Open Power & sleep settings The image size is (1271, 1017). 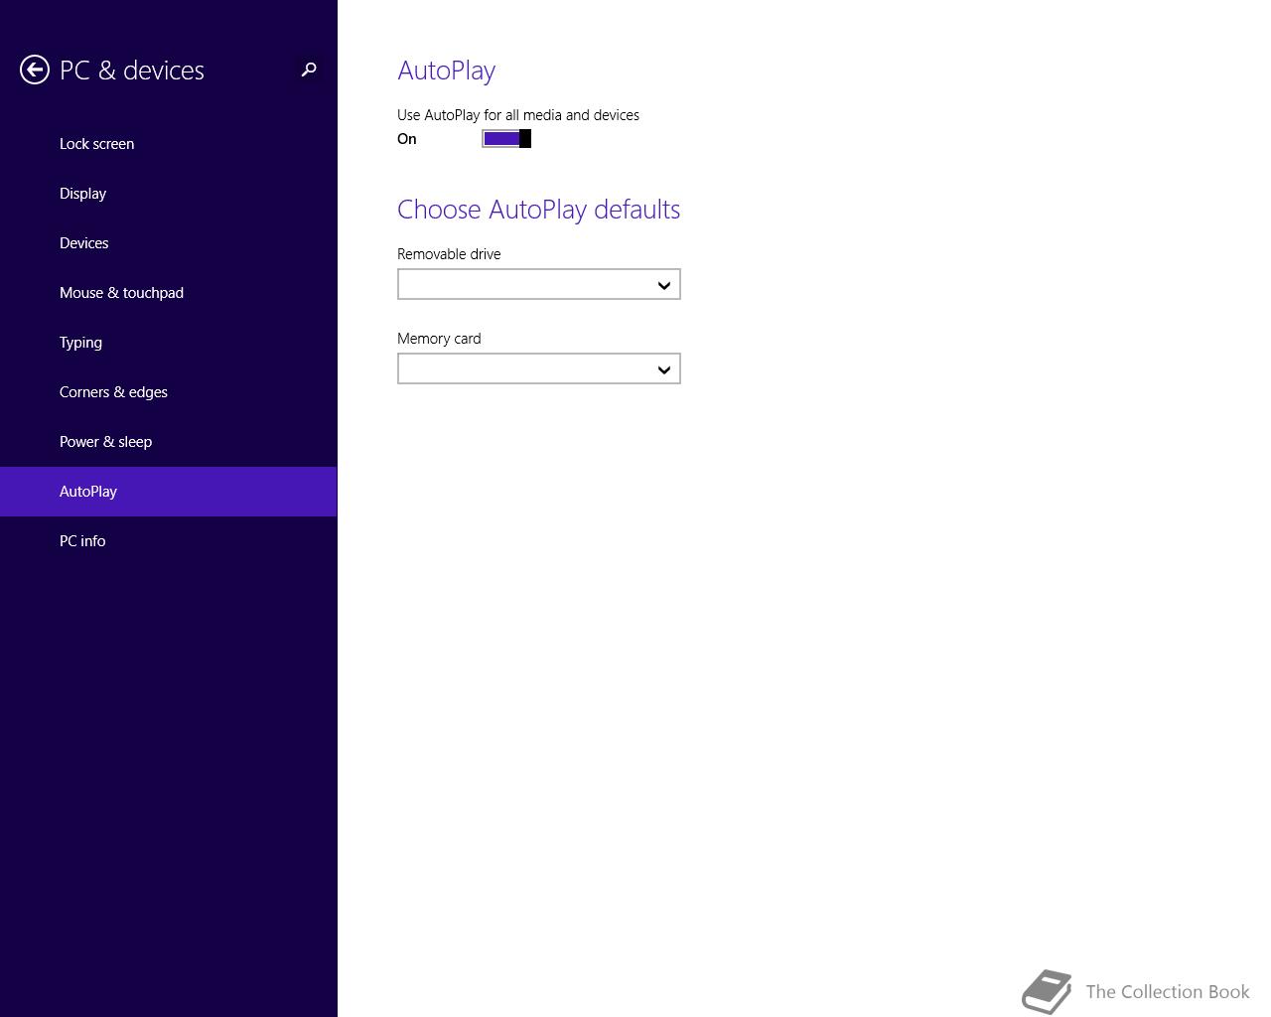click(x=169, y=442)
